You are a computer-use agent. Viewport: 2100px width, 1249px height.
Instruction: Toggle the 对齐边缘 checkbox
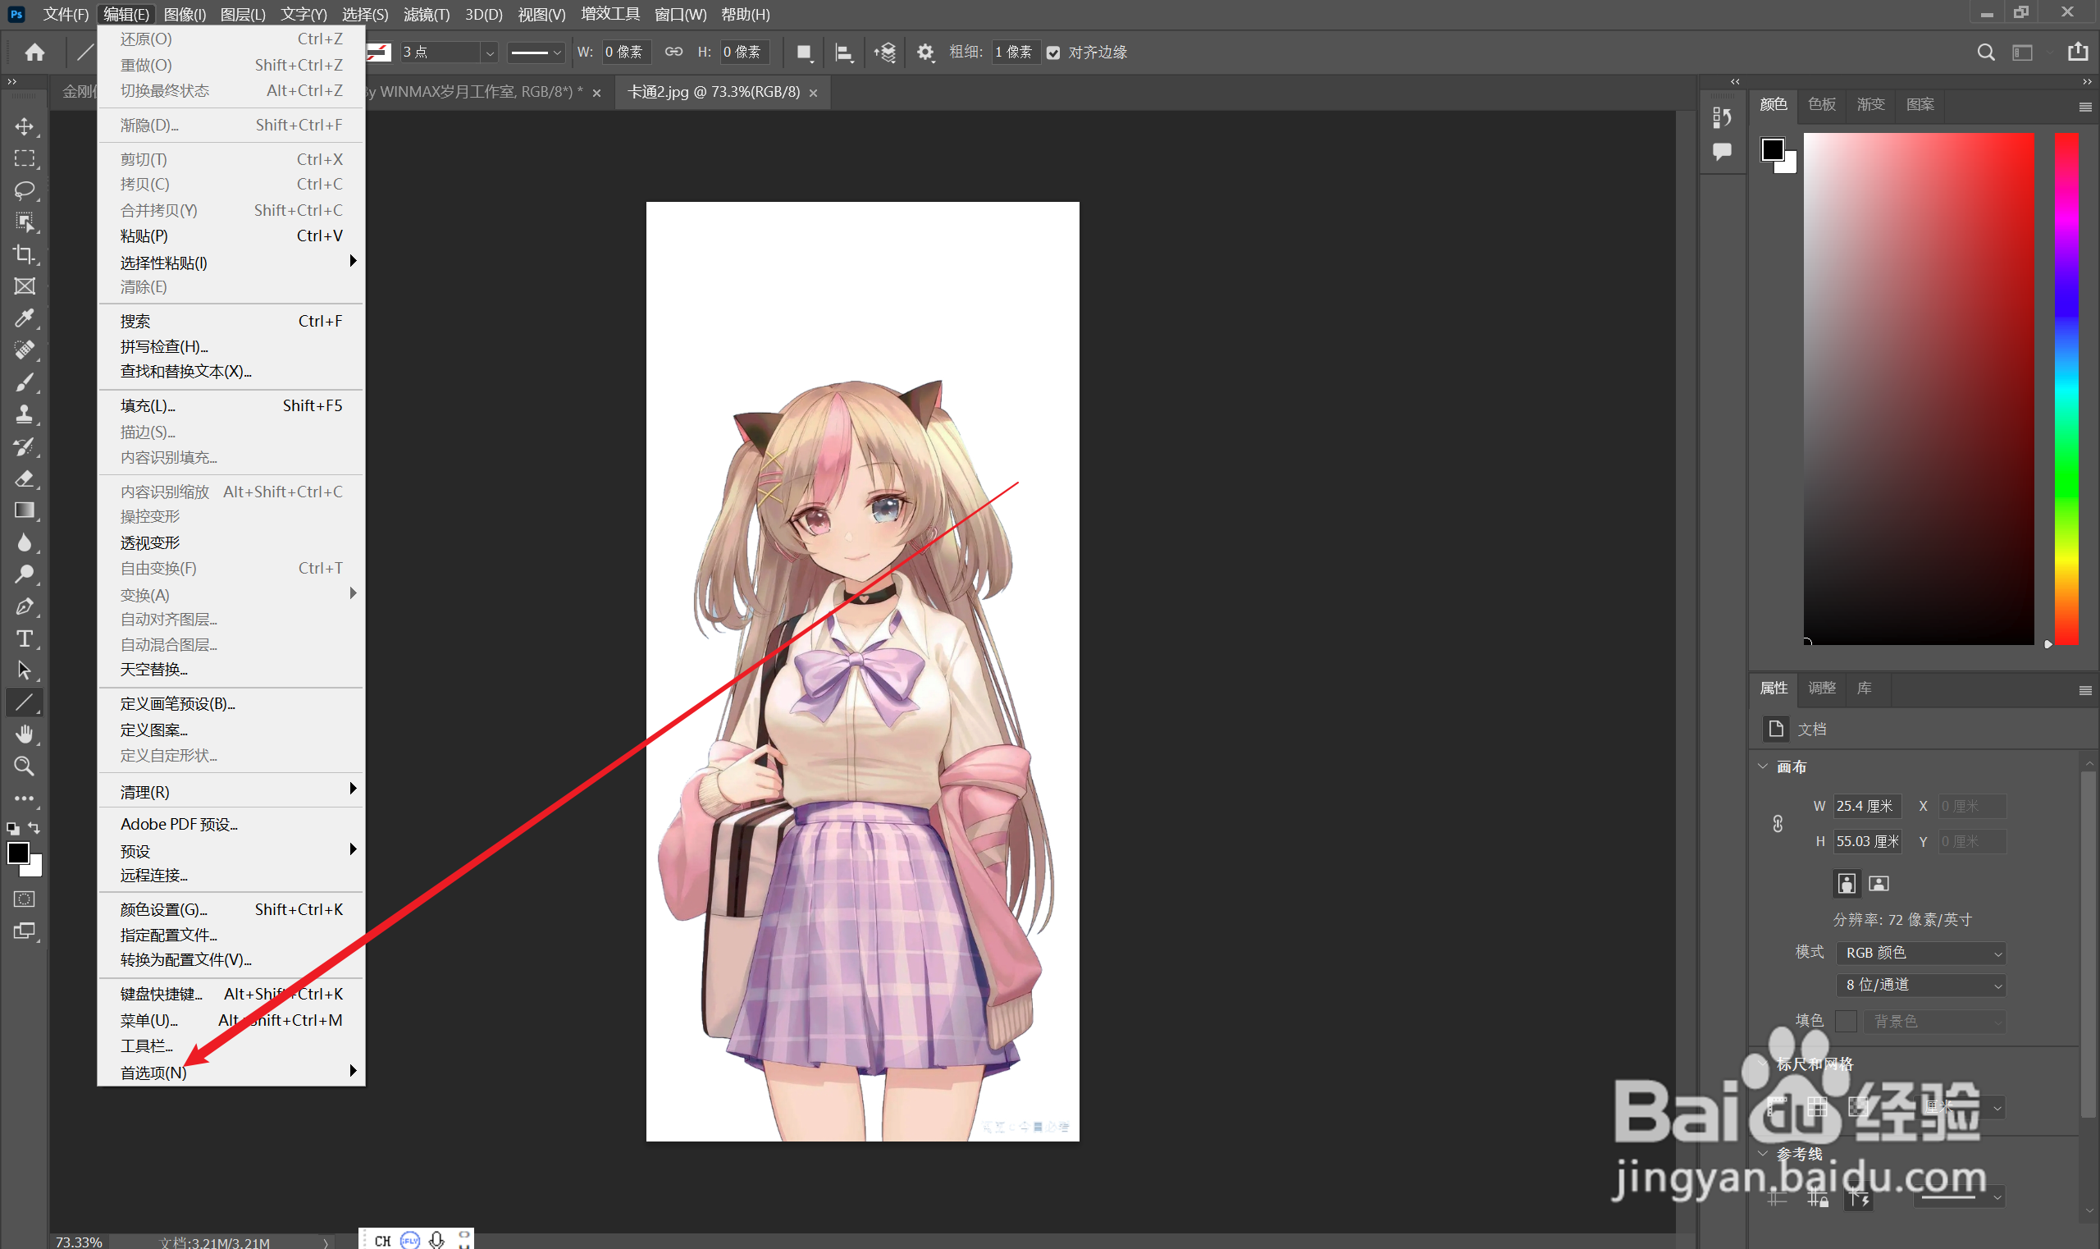[x=1053, y=53]
